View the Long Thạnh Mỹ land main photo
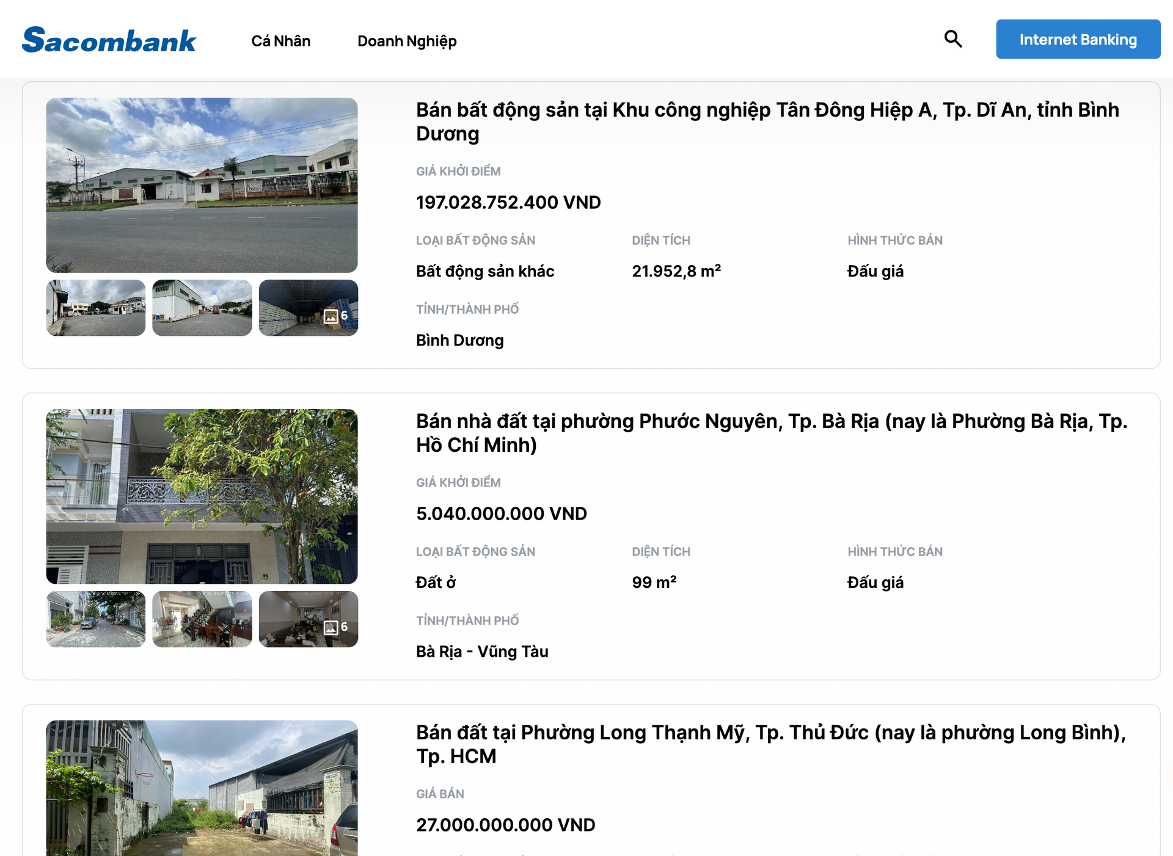 click(202, 788)
